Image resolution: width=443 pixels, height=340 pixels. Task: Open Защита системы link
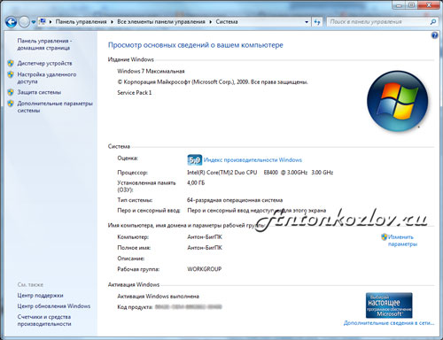coord(39,92)
